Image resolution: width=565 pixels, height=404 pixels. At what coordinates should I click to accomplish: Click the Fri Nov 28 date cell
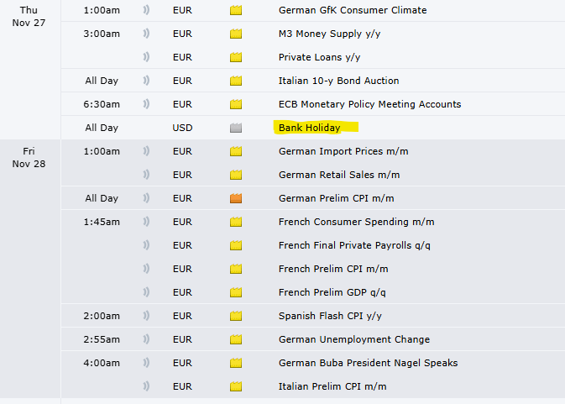[x=29, y=157]
